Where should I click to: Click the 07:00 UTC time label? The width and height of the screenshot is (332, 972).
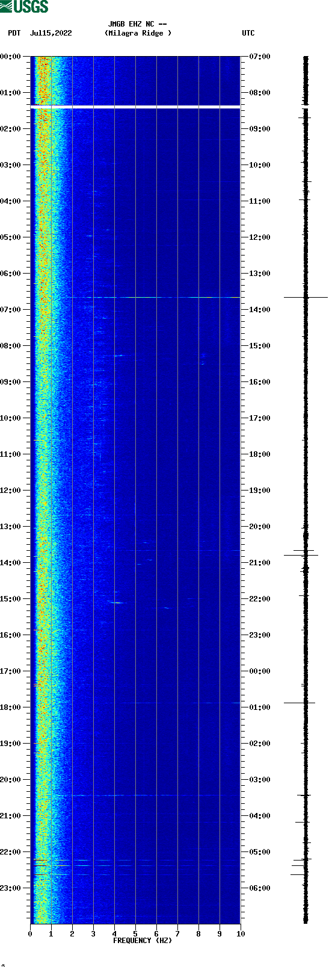pyautogui.click(x=259, y=57)
